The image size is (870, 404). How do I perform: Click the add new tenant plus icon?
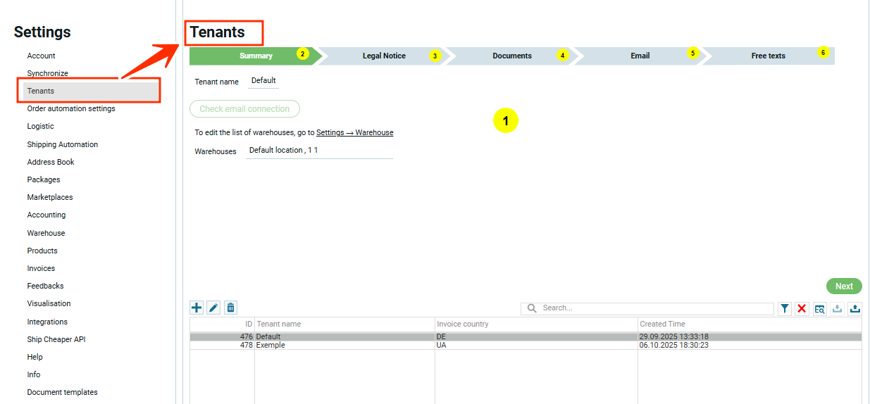(x=197, y=308)
